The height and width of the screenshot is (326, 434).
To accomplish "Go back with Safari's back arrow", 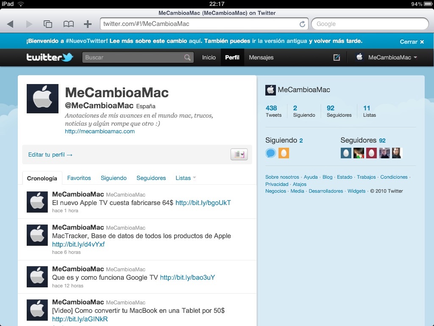I will (x=10, y=24).
